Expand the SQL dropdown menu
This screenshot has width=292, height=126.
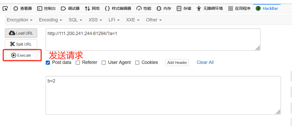pyautogui.click(x=75, y=20)
